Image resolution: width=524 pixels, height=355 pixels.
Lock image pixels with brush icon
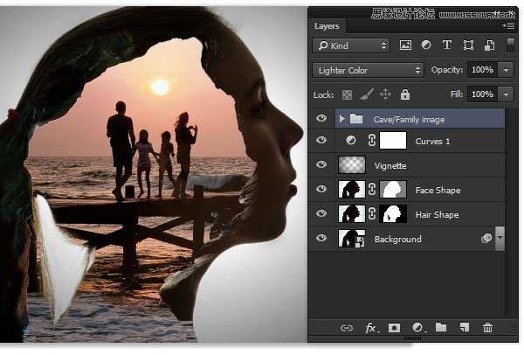pyautogui.click(x=367, y=94)
